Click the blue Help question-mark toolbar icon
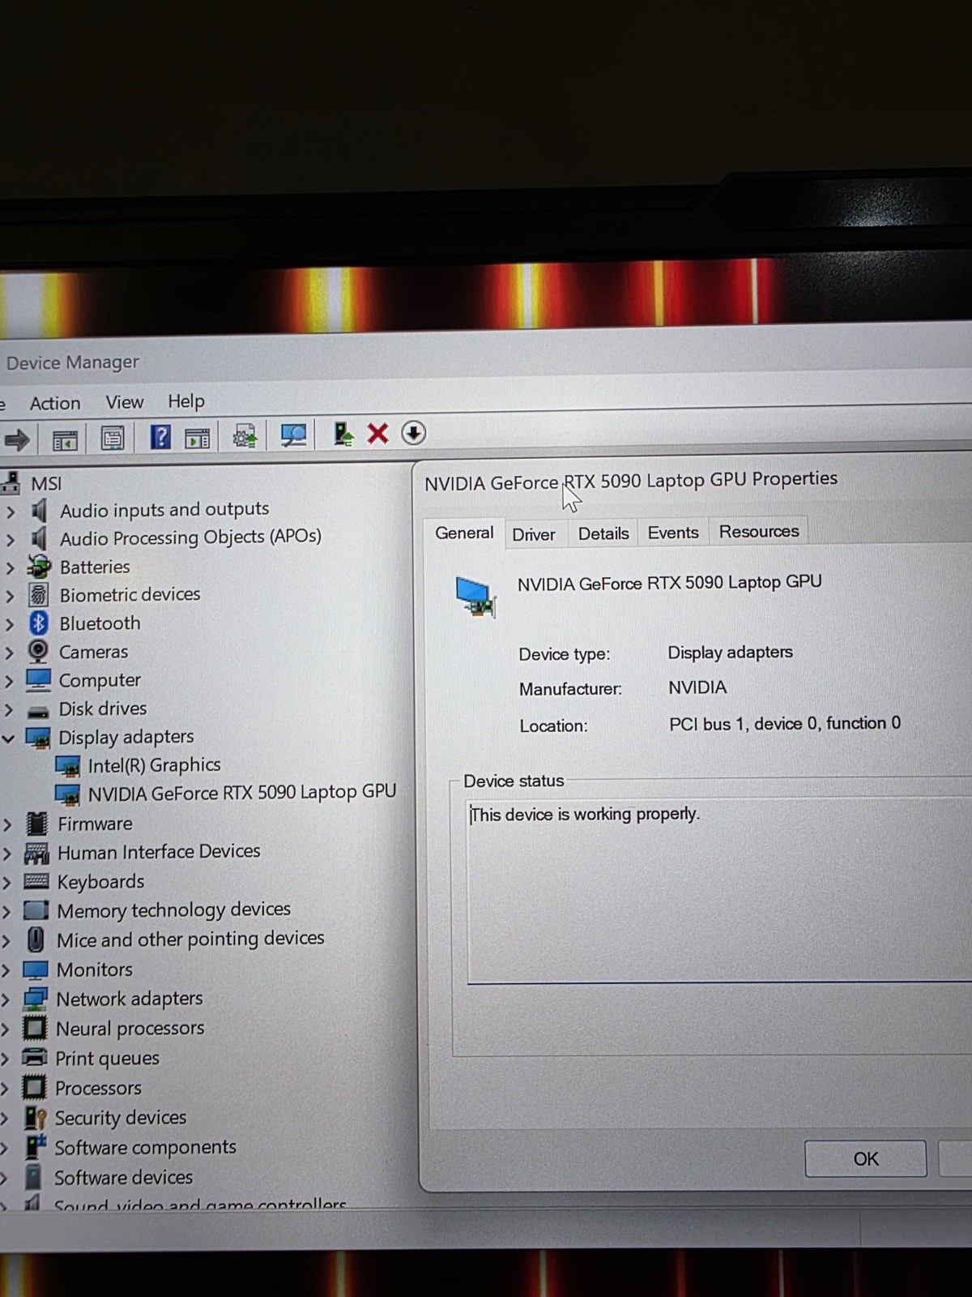Screen dimensions: 972x1297 [160, 437]
